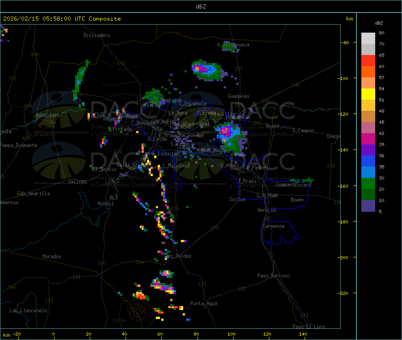Screen dimensions: 402x340
Task: Click the 'Los_Toldos' map label
Action: [x=178, y=256]
